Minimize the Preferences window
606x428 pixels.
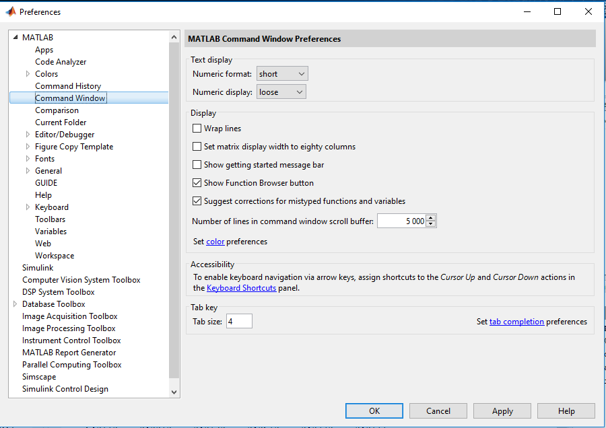coord(527,11)
